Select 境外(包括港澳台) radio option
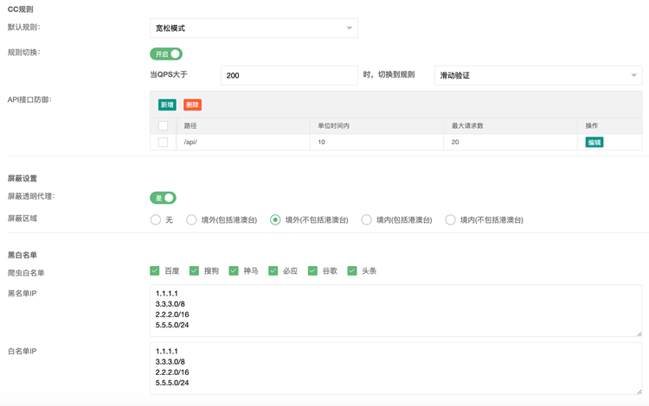This screenshot has height=406, width=649. tap(192, 219)
